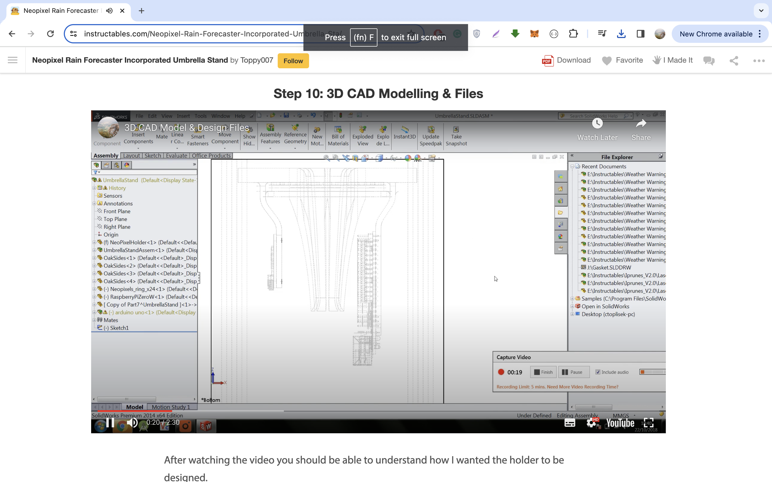Enter fullscreen in the video player

[x=648, y=423]
